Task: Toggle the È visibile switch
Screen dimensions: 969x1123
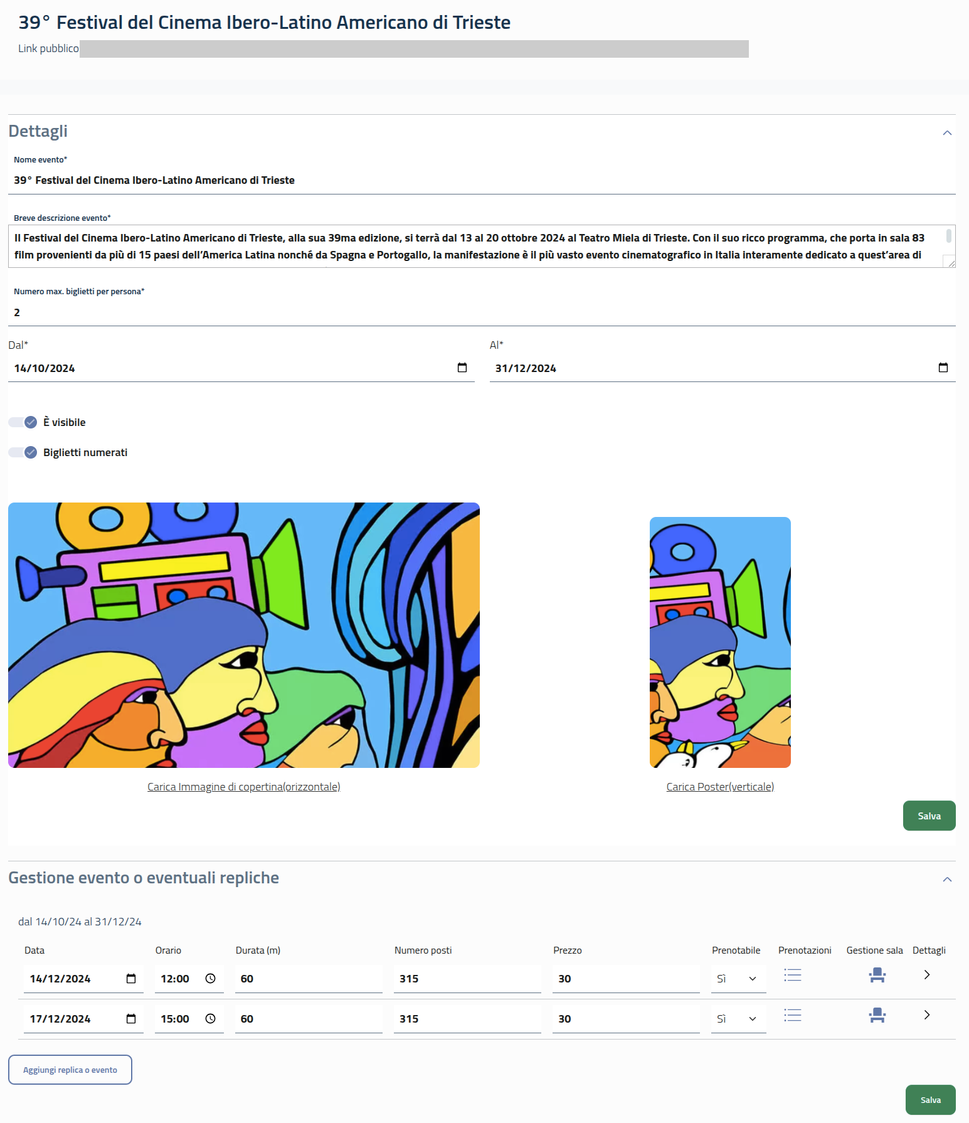Action: tap(23, 422)
